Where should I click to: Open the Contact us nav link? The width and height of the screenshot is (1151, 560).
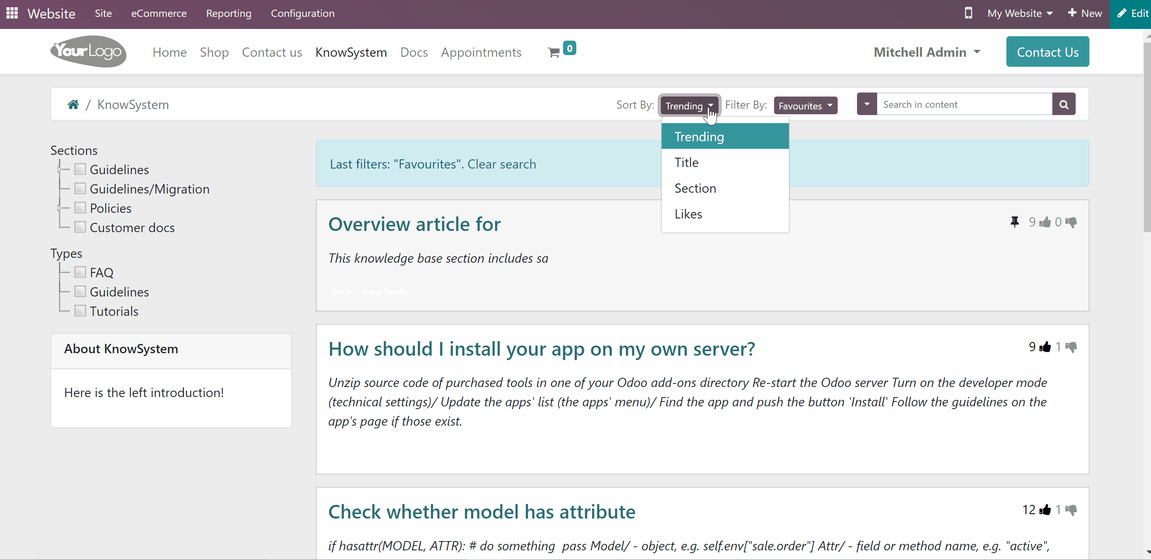pyautogui.click(x=272, y=52)
